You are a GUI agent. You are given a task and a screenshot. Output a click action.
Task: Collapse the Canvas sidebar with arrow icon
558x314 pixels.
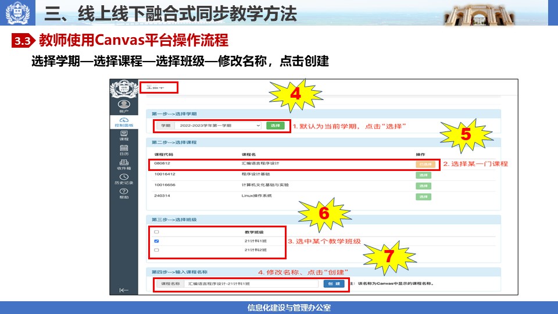tap(124, 290)
